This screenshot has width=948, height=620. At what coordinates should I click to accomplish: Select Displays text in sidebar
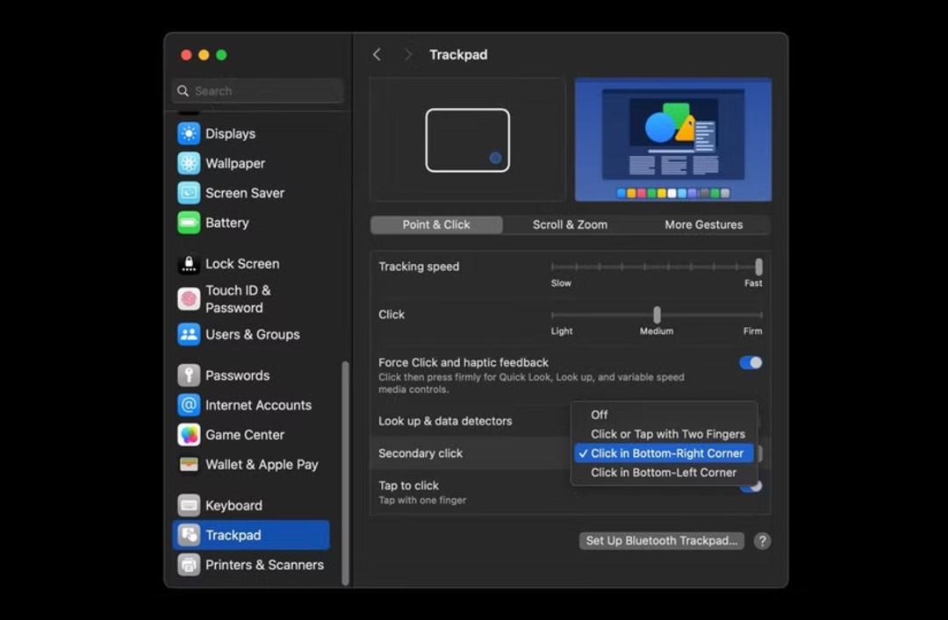(x=230, y=133)
